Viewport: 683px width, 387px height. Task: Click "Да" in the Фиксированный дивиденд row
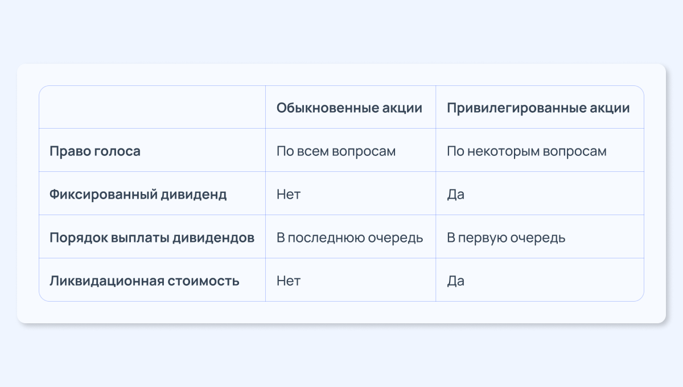455,195
